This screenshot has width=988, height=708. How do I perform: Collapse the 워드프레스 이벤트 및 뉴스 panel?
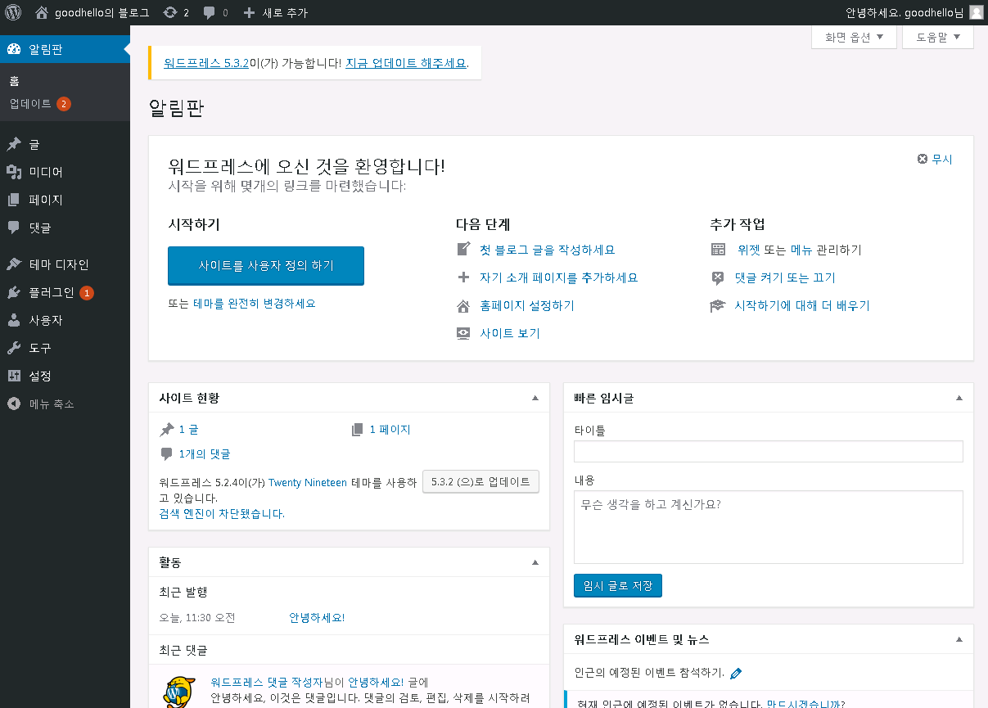[959, 639]
